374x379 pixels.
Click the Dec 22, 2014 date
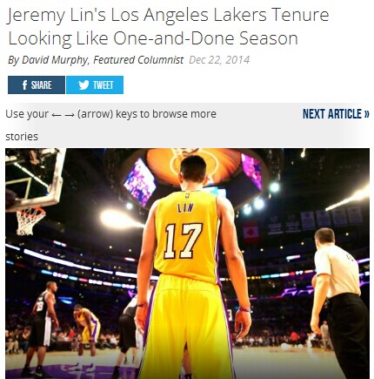pos(219,60)
